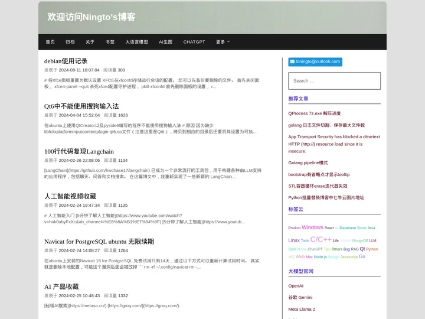
Task: Open the post 人工智能视频收藏
Action: point(70,196)
